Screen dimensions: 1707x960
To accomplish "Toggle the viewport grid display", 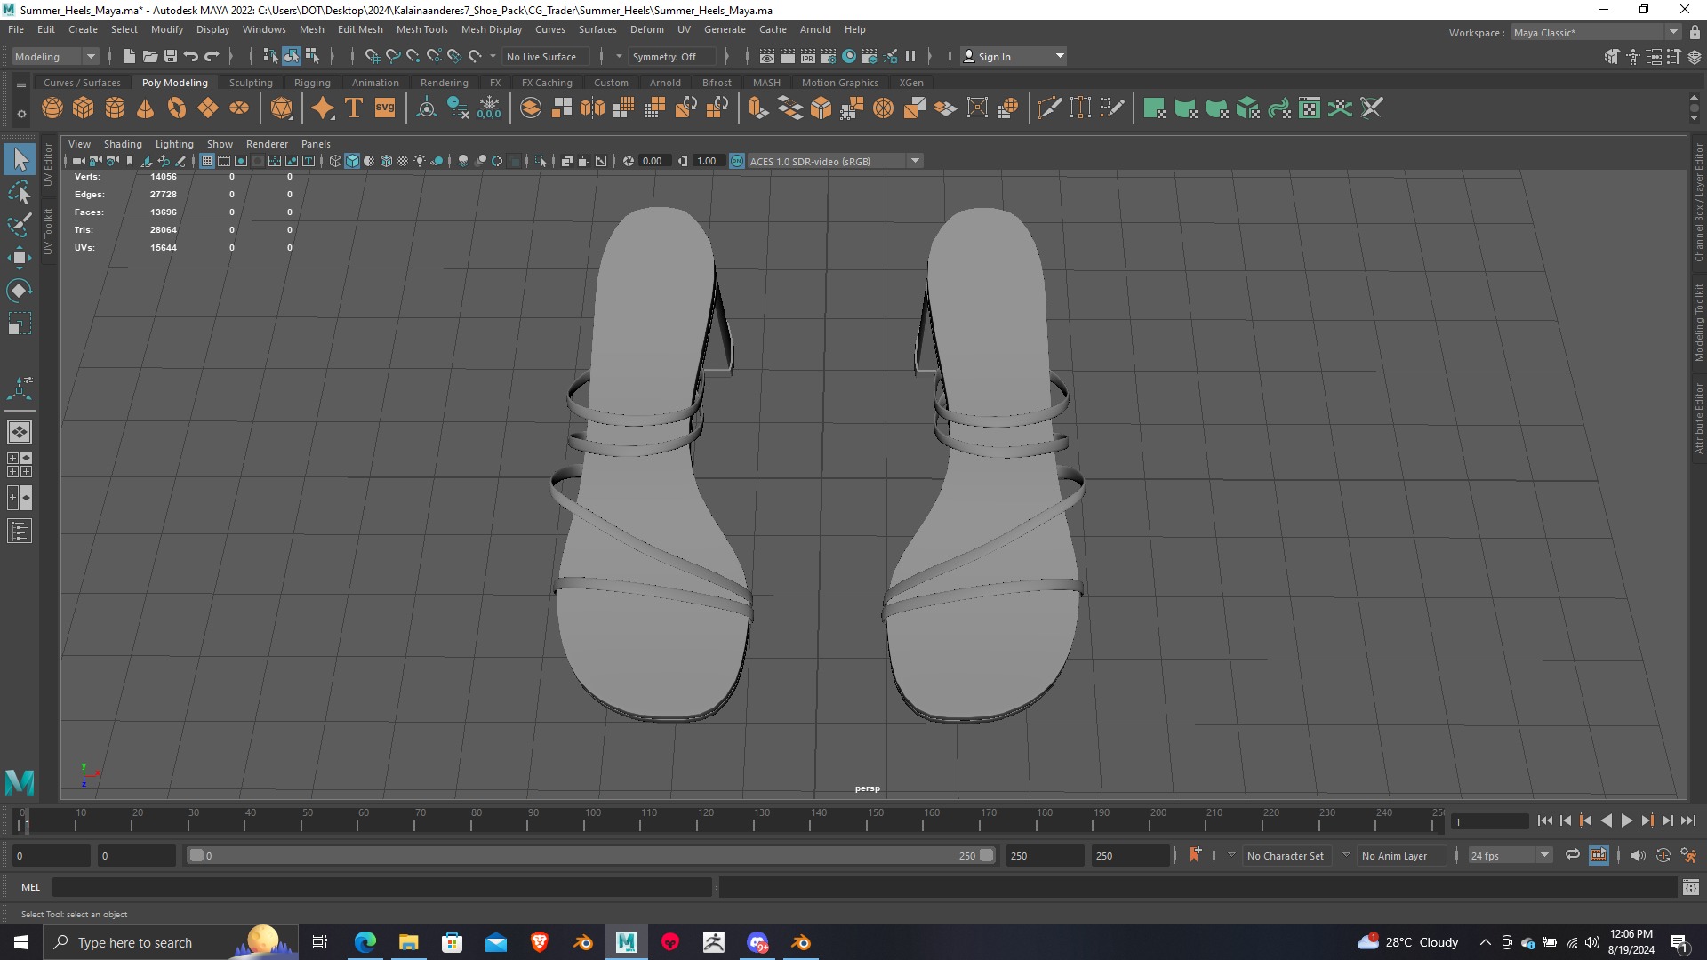I will tap(207, 161).
